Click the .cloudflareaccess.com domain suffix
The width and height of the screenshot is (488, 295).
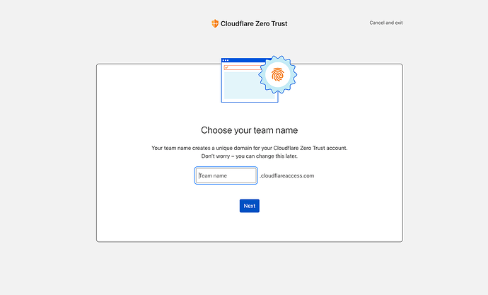click(286, 175)
